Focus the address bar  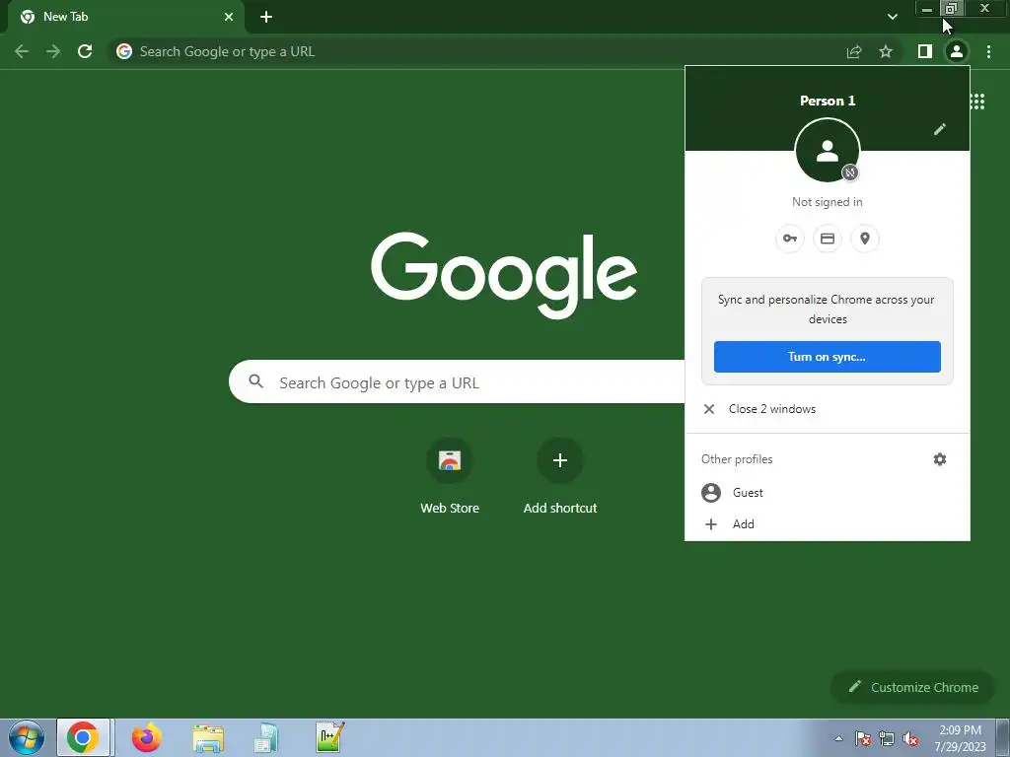[x=476, y=51]
